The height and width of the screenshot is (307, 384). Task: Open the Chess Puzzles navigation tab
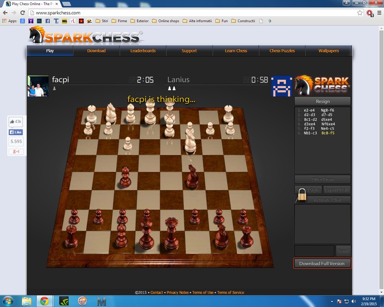pyautogui.click(x=282, y=51)
